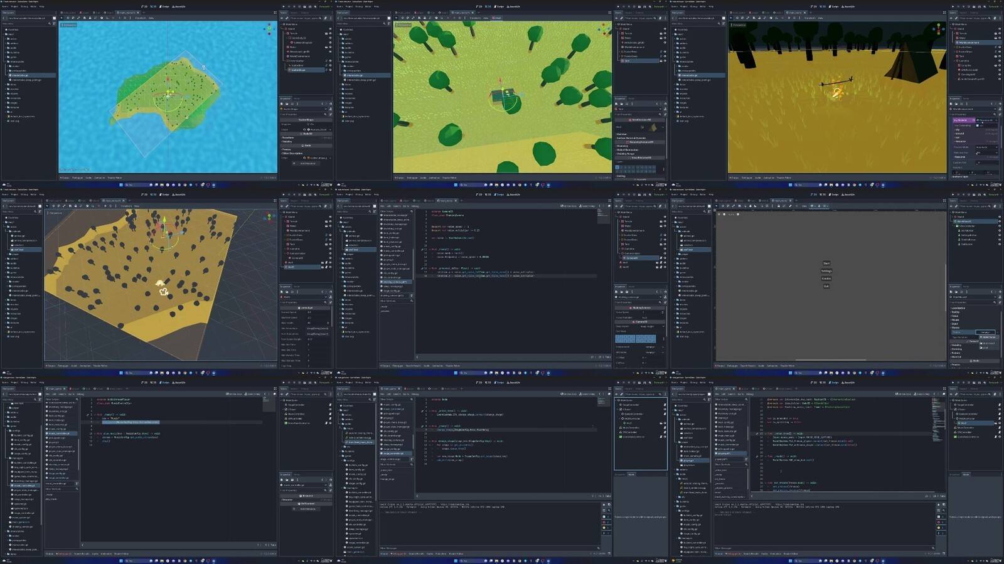
Task: Click Perspective button over the ocean viewport
Action: click(x=68, y=25)
